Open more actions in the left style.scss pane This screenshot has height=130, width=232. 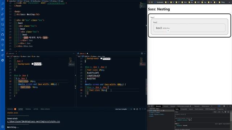point(74,53)
